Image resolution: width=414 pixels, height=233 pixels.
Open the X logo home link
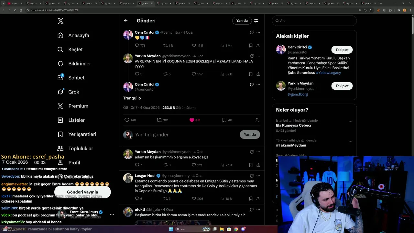point(60,21)
